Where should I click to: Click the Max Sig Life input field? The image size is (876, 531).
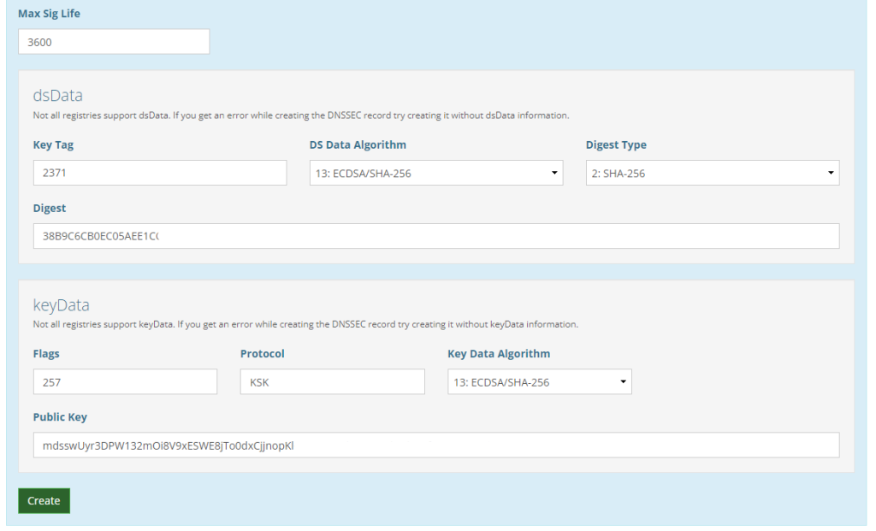point(114,42)
